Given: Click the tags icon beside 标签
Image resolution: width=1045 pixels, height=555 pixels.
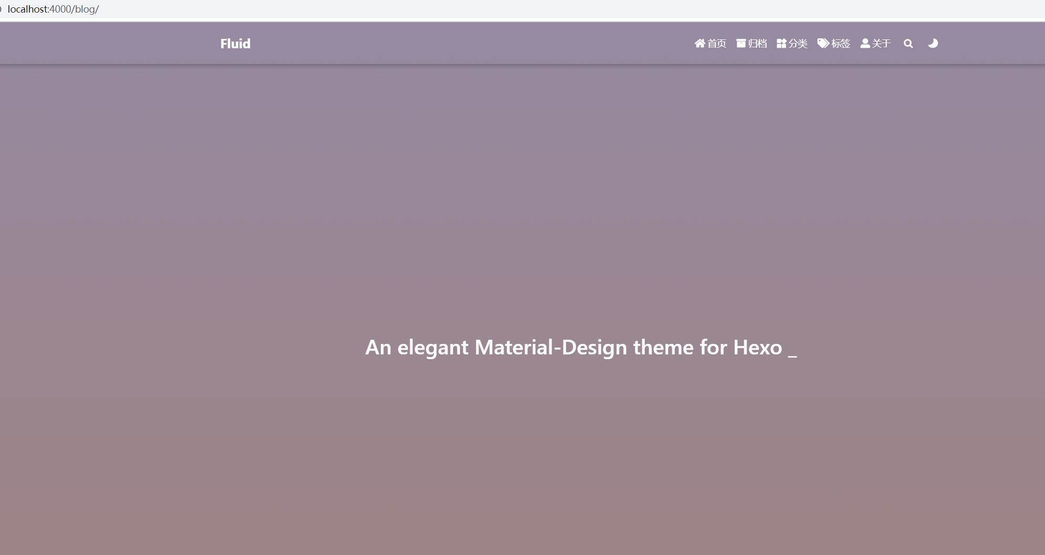Looking at the screenshot, I should pos(823,44).
